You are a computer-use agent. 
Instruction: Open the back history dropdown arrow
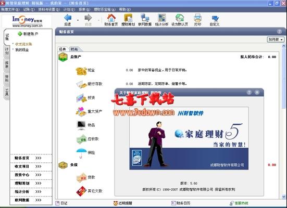[x=78, y=20]
